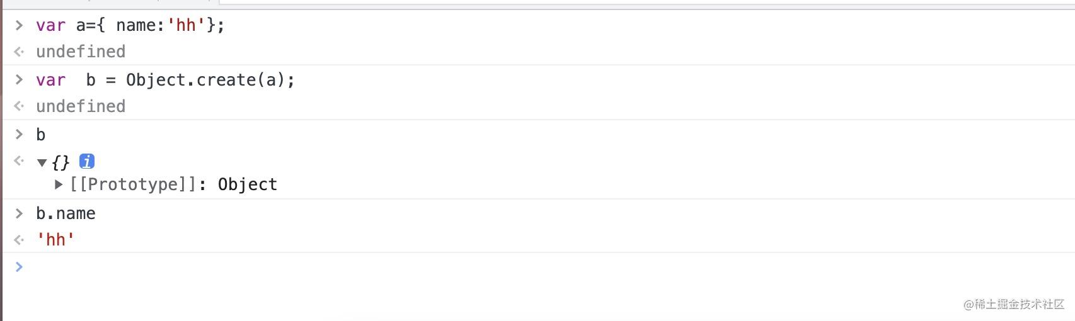Viewport: 1075px width, 321px height.
Task: Click the blue prompt chevron at bottom
Action: pos(19,267)
